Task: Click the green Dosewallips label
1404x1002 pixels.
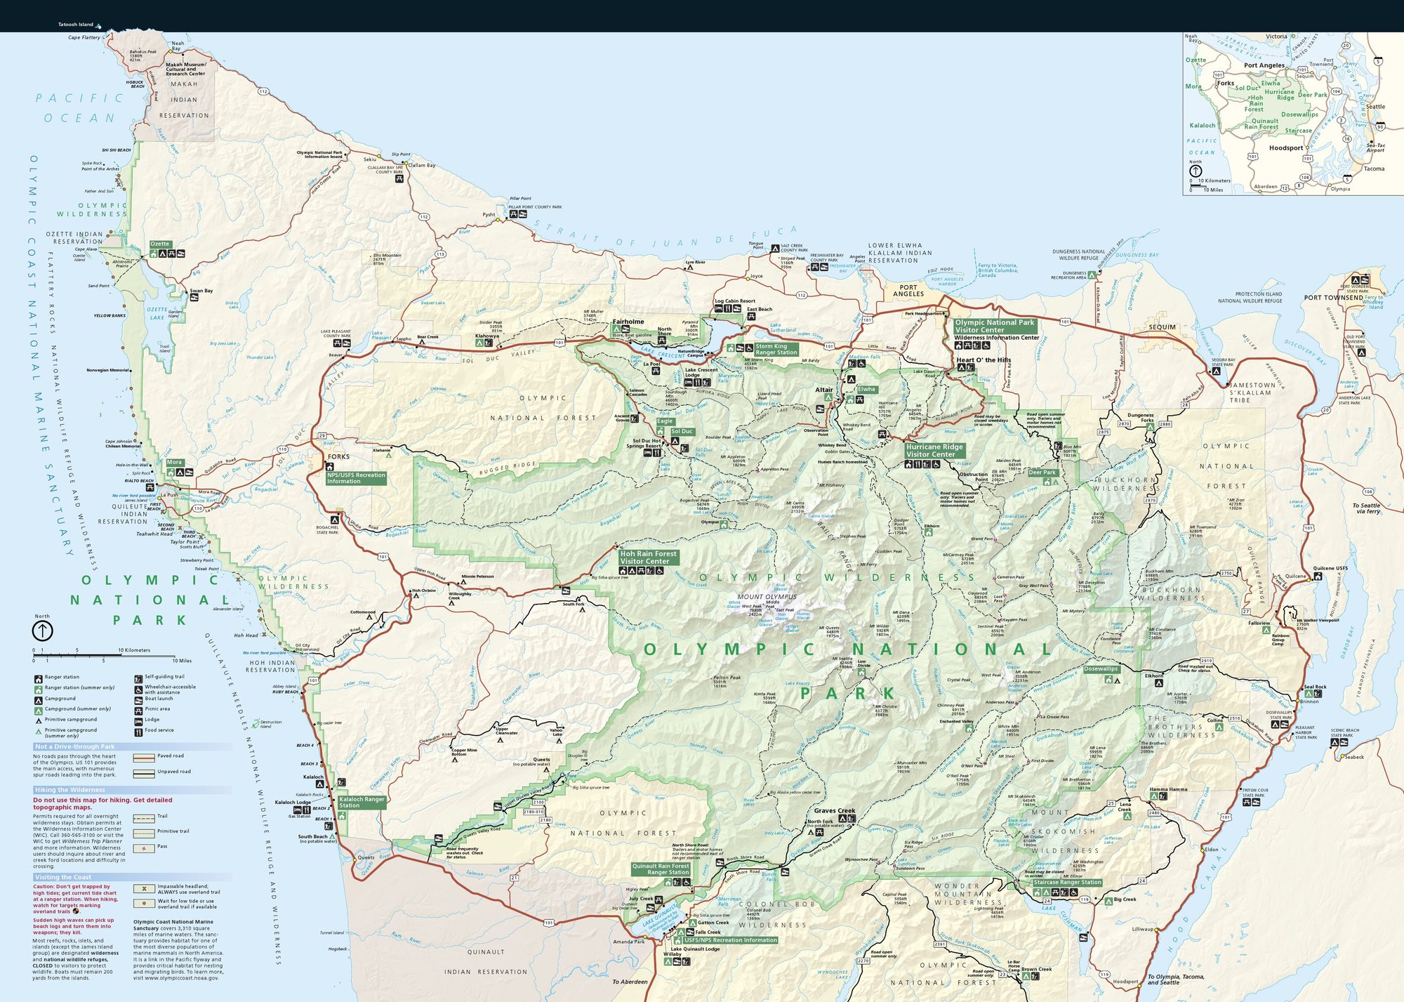Action: pos(1101,669)
